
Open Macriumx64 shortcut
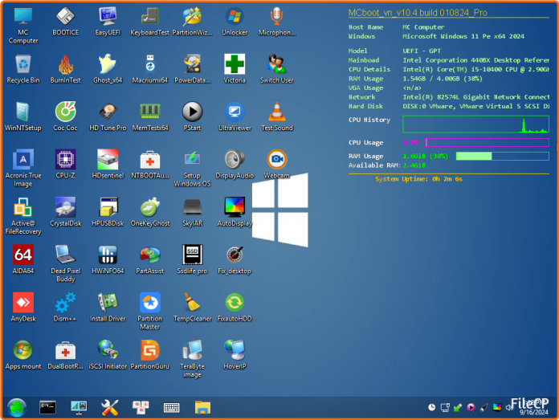pos(149,69)
